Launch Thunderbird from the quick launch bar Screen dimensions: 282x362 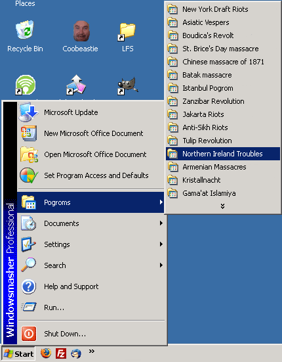(x=76, y=353)
